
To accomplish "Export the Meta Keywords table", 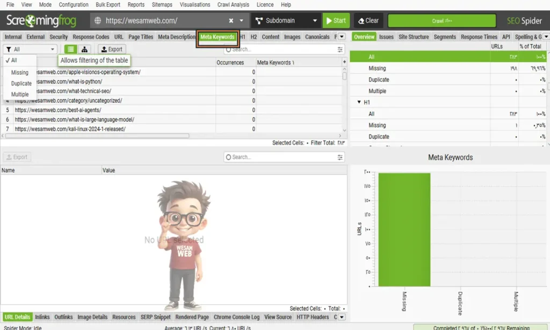I will [112, 49].
